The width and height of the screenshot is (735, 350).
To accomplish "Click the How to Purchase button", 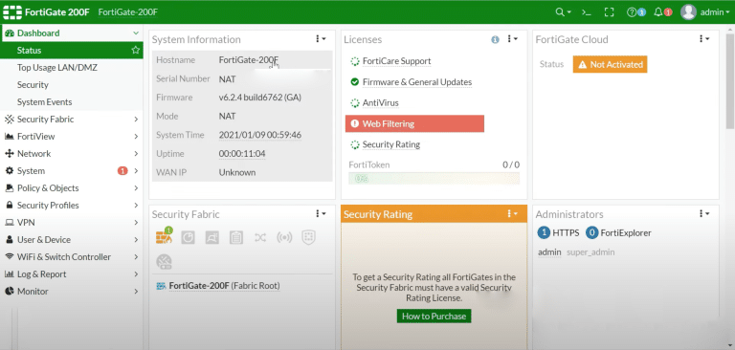I will click(434, 317).
